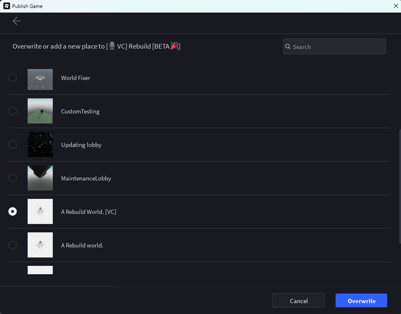Click the MaintenanceLobby place thumbnail

click(40, 178)
